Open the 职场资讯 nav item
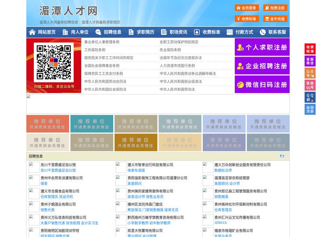 [x=178, y=32]
